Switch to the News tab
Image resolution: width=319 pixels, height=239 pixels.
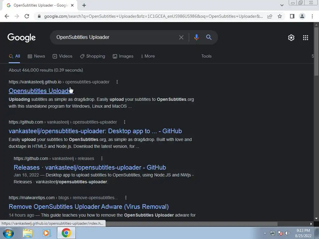[36, 56]
